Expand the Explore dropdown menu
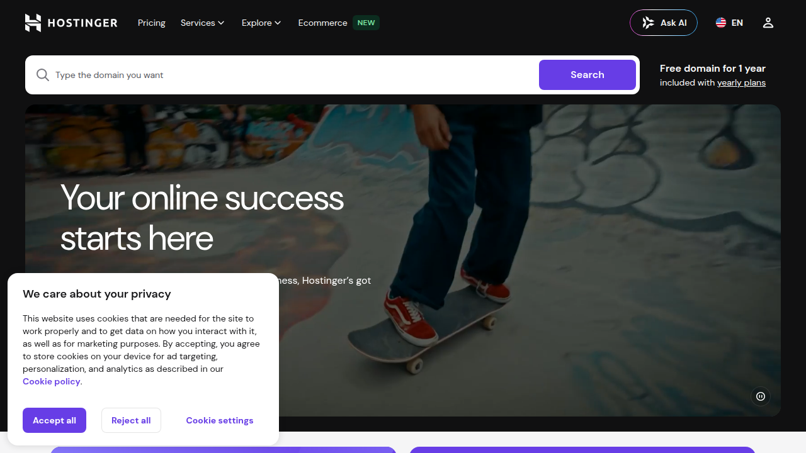 261,23
